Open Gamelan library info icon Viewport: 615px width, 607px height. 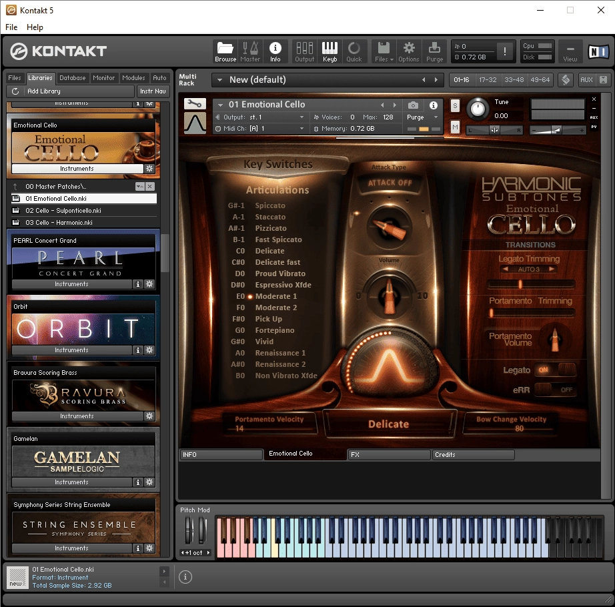tap(137, 482)
